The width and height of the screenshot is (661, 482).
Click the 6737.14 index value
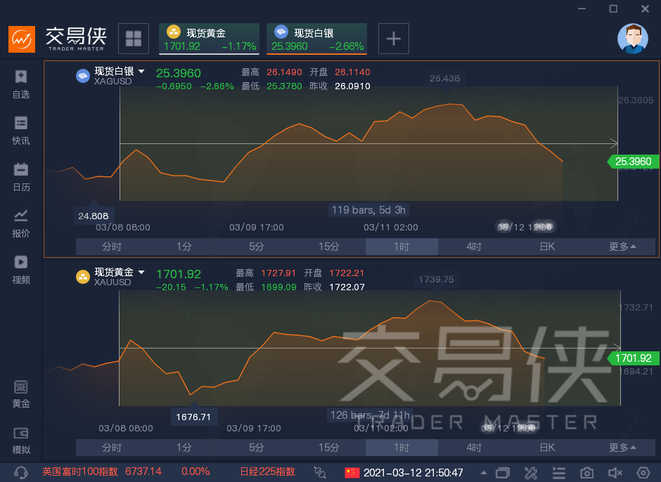[x=143, y=471]
